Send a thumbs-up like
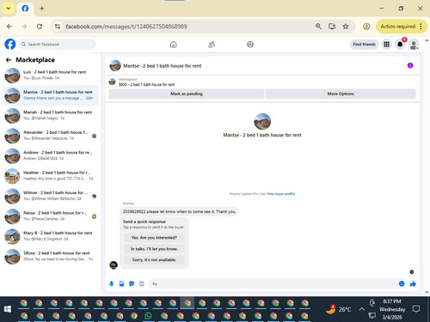Image resolution: width=430 pixels, height=322 pixels. pyautogui.click(x=413, y=283)
